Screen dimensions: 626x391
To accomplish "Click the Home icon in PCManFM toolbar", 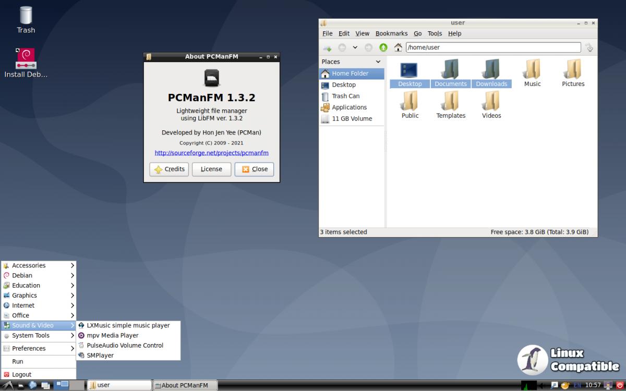I will click(x=398, y=47).
